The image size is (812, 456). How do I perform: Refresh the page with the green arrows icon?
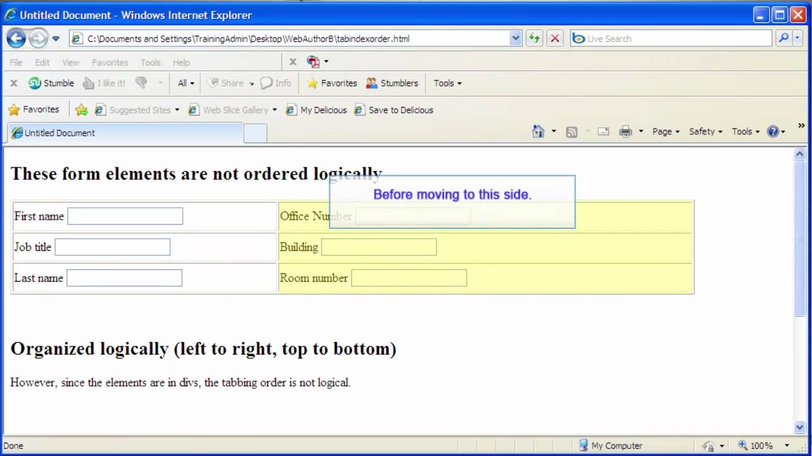(534, 39)
